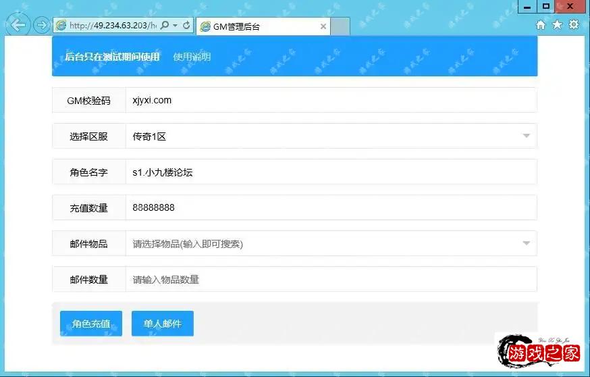Image resolution: width=590 pixels, height=377 pixels.
Task: Minimize the browser window
Action: (x=527, y=6)
